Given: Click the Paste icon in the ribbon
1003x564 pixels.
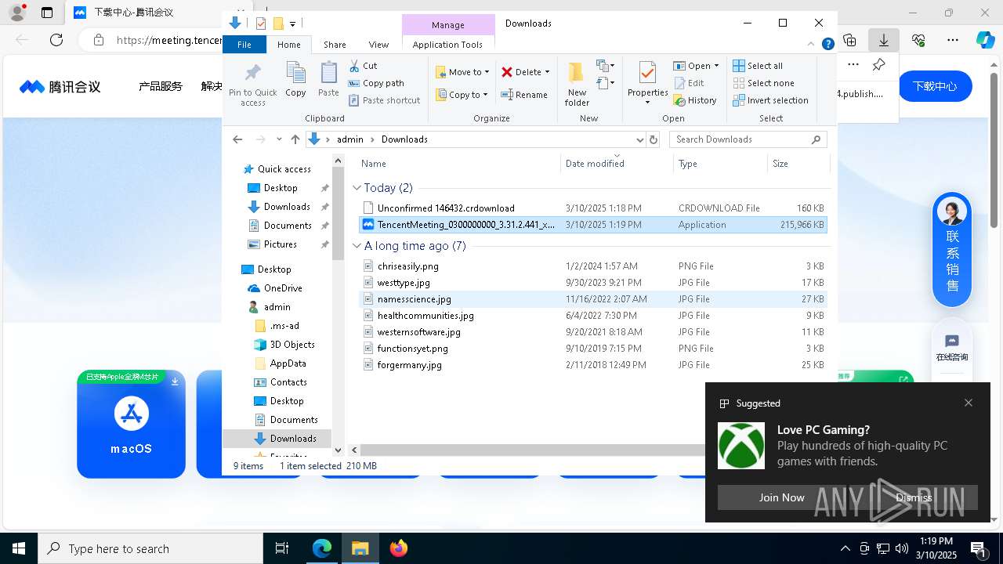Looking at the screenshot, I should pyautogui.click(x=328, y=79).
